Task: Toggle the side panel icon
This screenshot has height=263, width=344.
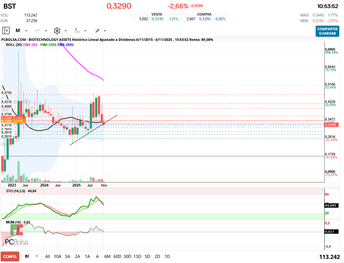Action: (x=6, y=31)
